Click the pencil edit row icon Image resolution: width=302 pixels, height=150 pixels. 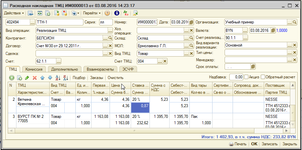point(27,77)
